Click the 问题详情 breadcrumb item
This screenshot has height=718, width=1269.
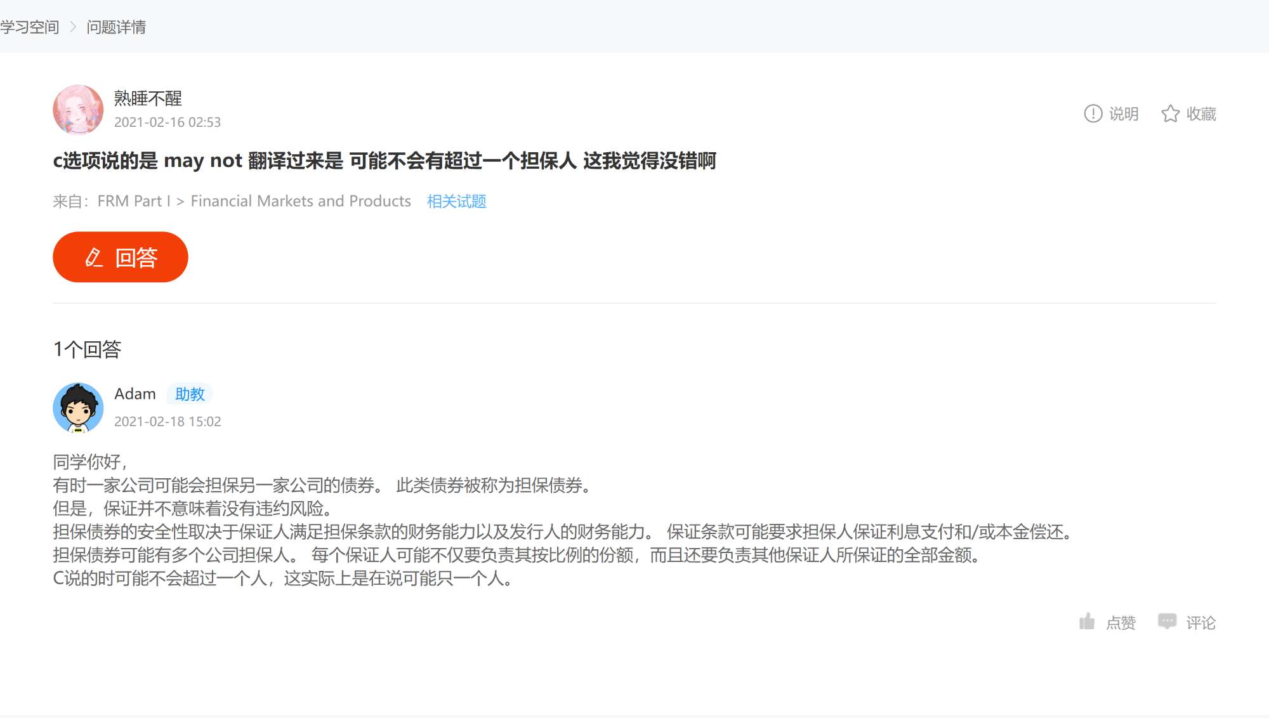[x=116, y=27]
